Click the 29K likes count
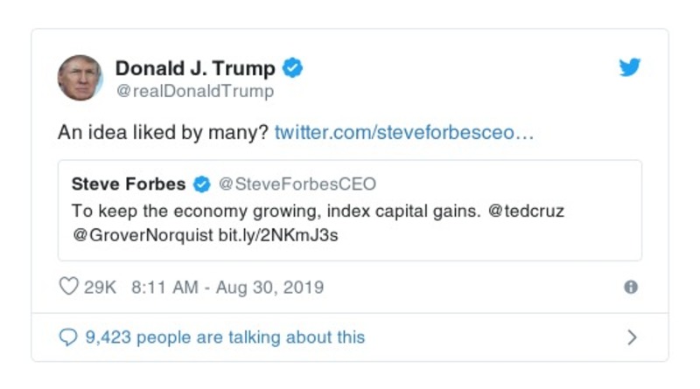The height and width of the screenshot is (389, 700). (x=100, y=287)
